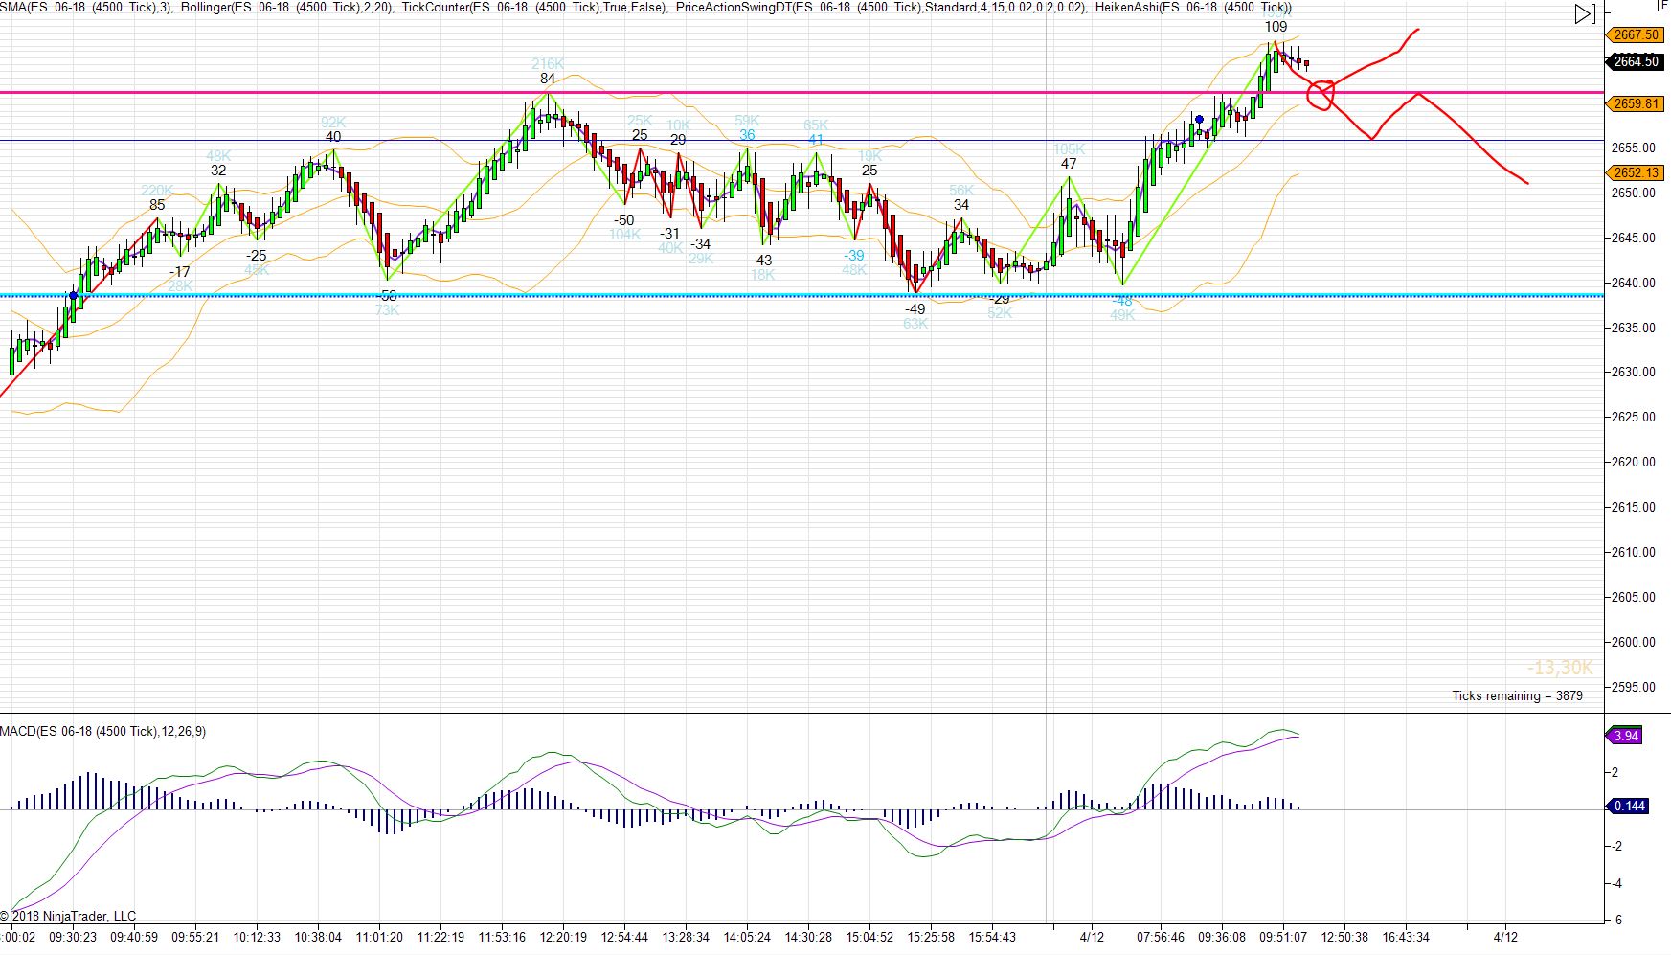
Task: Click the swing label '34'
Action: pos(961,205)
